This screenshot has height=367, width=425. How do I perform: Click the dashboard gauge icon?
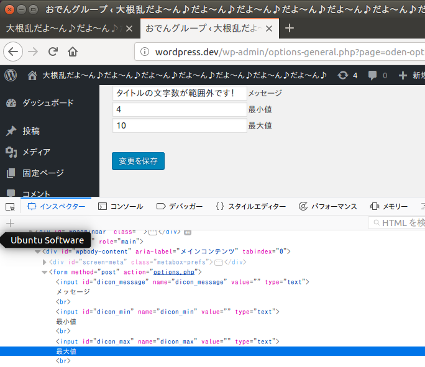11,103
